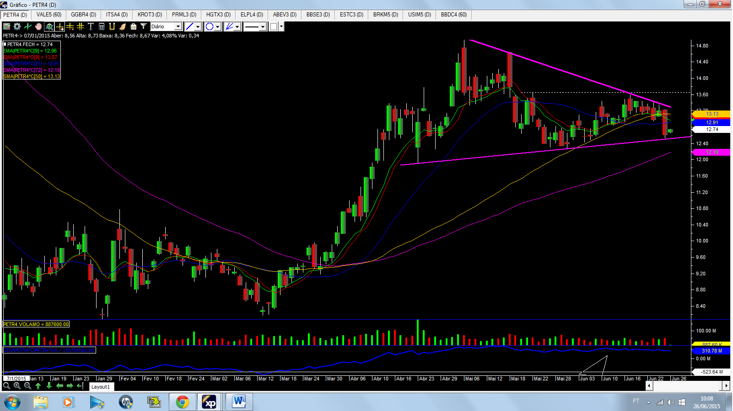Image resolution: width=733 pixels, height=411 pixels.
Task: Jump to chart start arrow
Action: click(80, 386)
